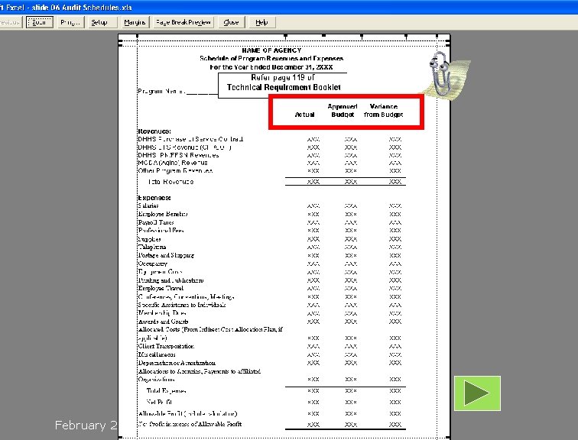This screenshot has width=578, height=440.
Task: Click the 'Total Expenses' row label
Action: 166,390
